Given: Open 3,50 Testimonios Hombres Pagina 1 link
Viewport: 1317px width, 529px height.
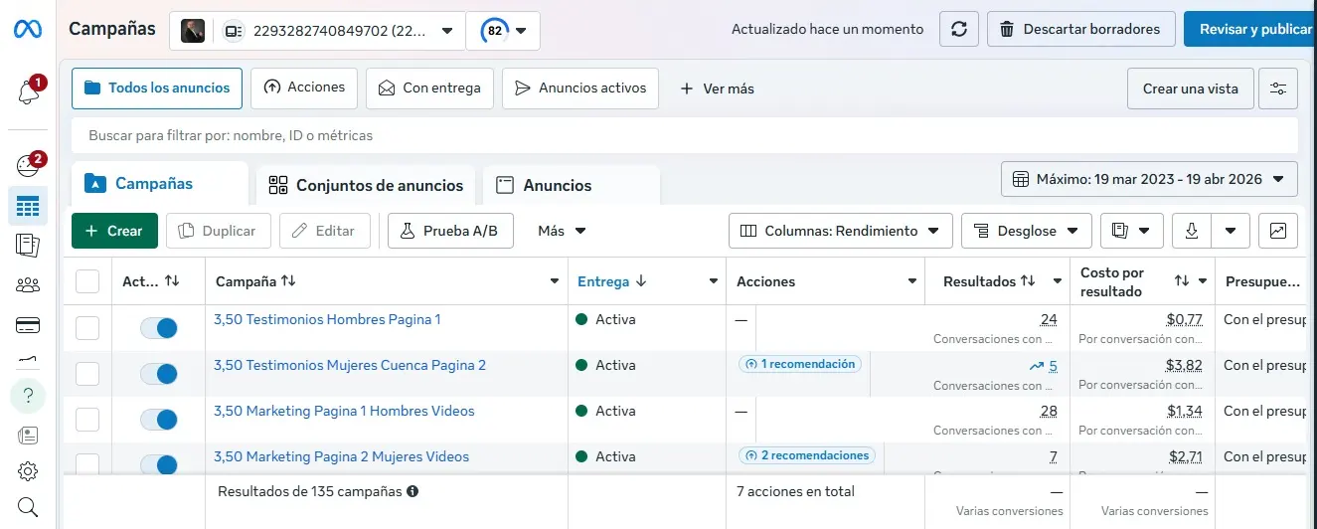Looking at the screenshot, I should (x=327, y=320).
